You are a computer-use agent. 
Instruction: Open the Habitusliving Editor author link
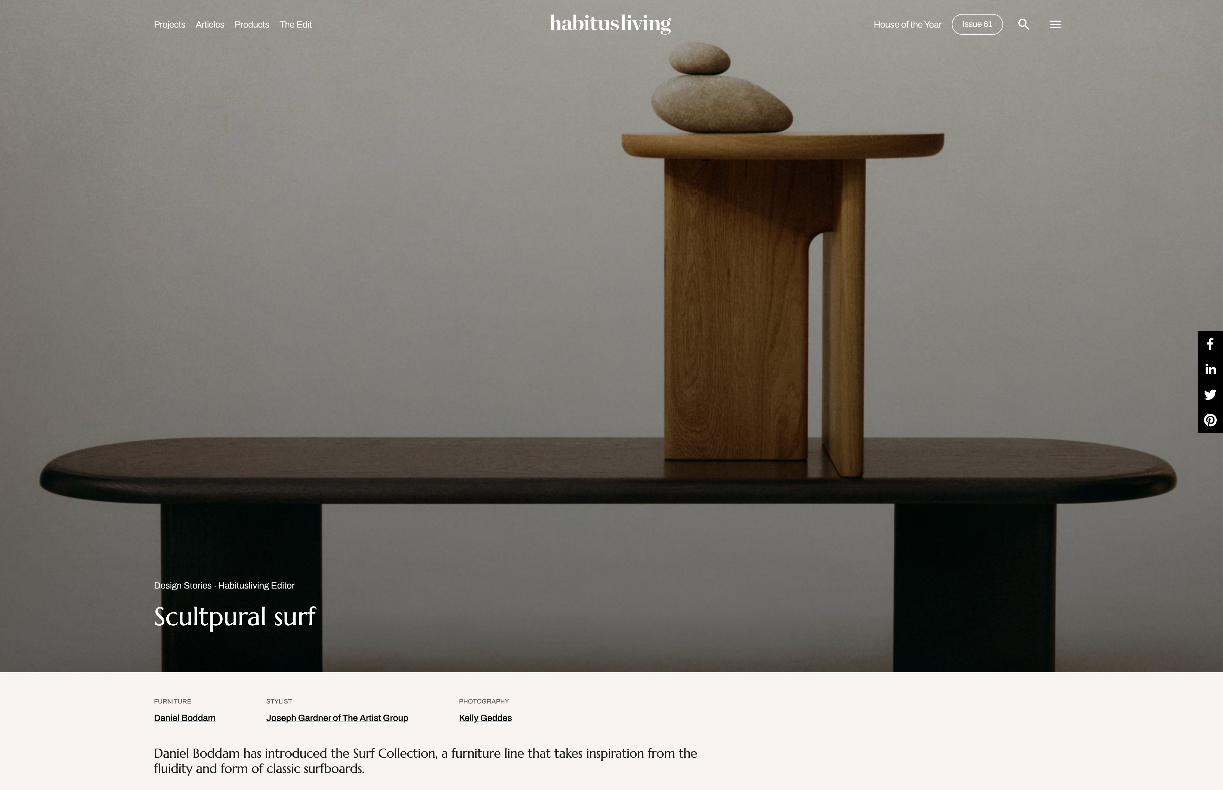256,585
